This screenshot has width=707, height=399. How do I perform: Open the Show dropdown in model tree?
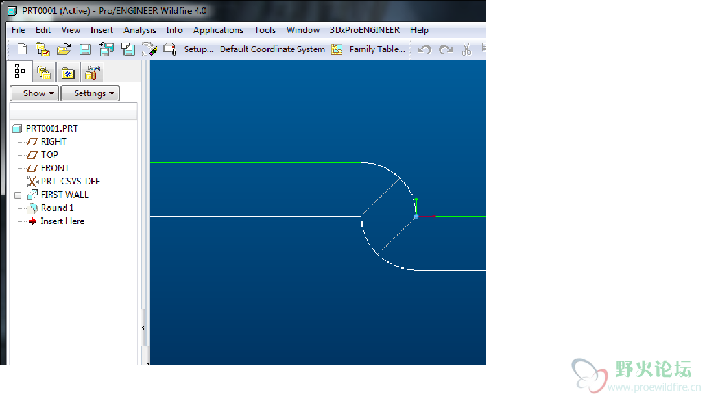(35, 93)
